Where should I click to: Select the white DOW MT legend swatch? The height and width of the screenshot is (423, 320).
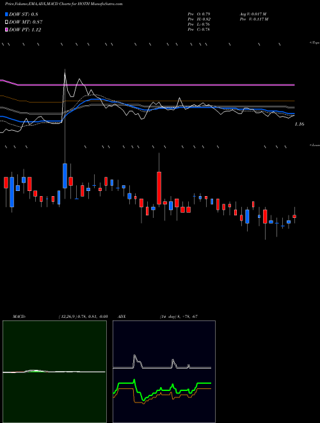(x=6, y=22)
